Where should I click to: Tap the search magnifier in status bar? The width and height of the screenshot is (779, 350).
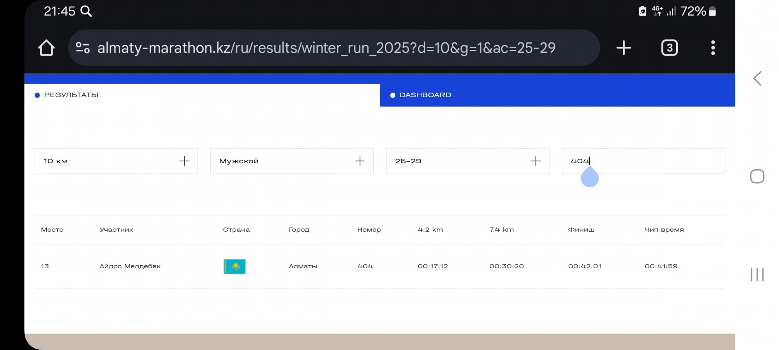pos(86,11)
